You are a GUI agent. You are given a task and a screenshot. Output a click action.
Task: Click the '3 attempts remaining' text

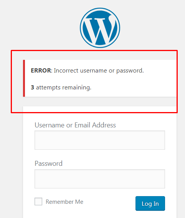click(61, 88)
